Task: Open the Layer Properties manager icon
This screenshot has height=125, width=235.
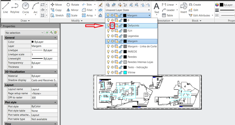Action: click(x=108, y=5)
